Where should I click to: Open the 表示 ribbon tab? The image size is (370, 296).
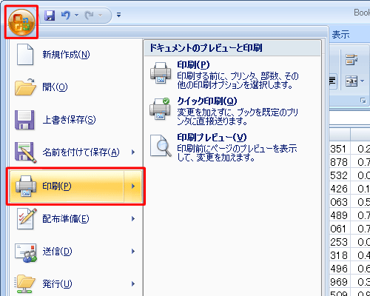340,35
